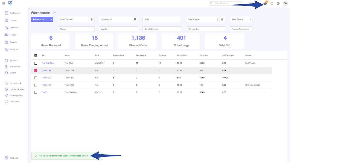
Task: Open Test0129C link in AB Home Design row
Action: pos(46,85)
